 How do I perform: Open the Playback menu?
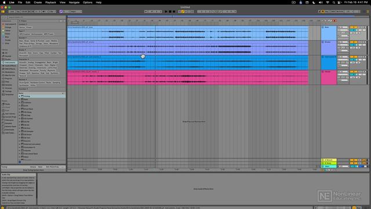[50, 2]
